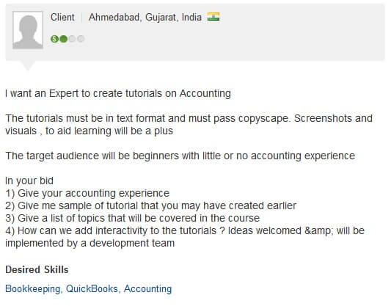Click item 4 about adding interactivity

click(185, 237)
